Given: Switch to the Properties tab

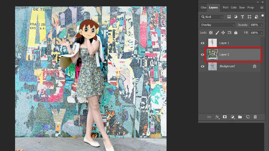Looking at the screenshot, I should coord(251,7).
